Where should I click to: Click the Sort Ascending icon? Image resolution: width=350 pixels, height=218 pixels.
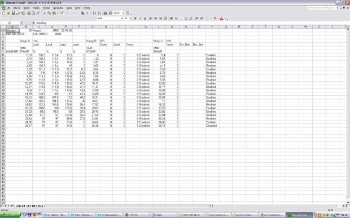click(95, 13)
